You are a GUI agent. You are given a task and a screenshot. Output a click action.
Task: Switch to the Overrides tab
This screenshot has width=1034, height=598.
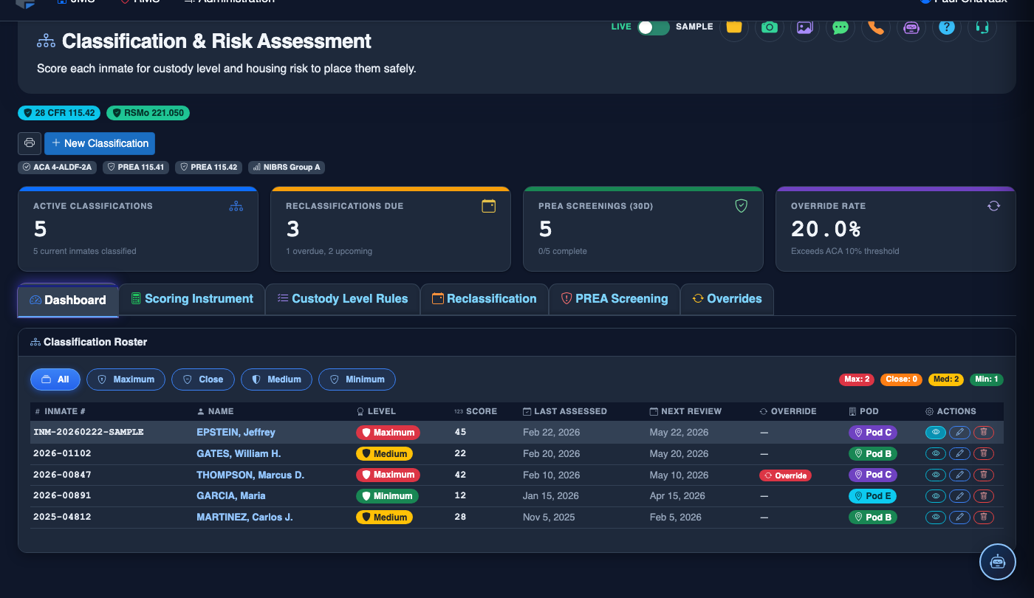point(727,299)
